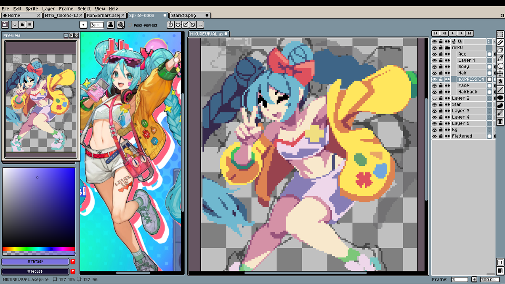This screenshot has width=505, height=284.
Task: Select the eXPRESSION layer name
Action: (x=471, y=79)
